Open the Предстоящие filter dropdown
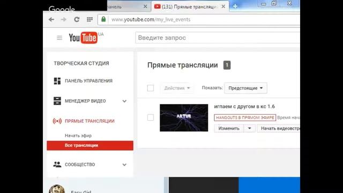The width and height of the screenshot is (343, 193). (x=245, y=88)
